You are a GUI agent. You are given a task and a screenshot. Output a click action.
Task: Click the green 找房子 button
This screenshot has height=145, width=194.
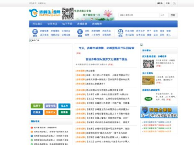(37, 106)
